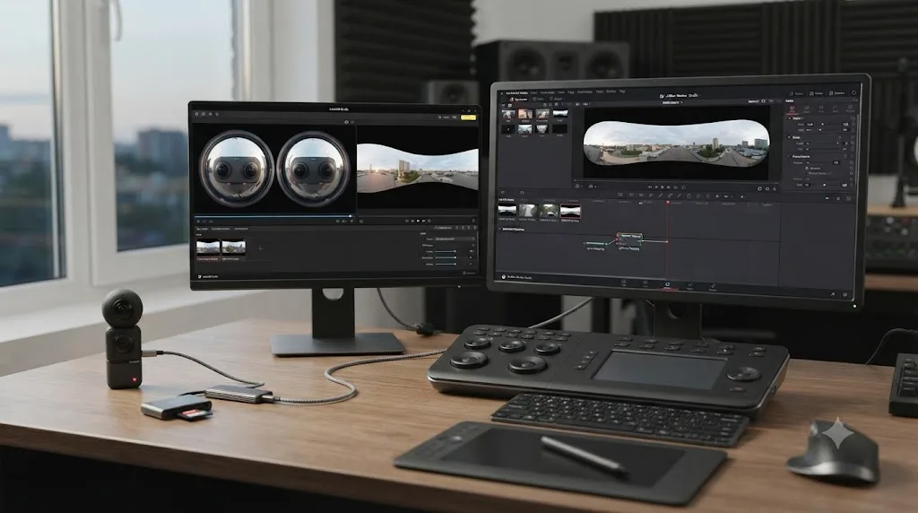Click the home icon at right monitor's bottom-right

833,294
